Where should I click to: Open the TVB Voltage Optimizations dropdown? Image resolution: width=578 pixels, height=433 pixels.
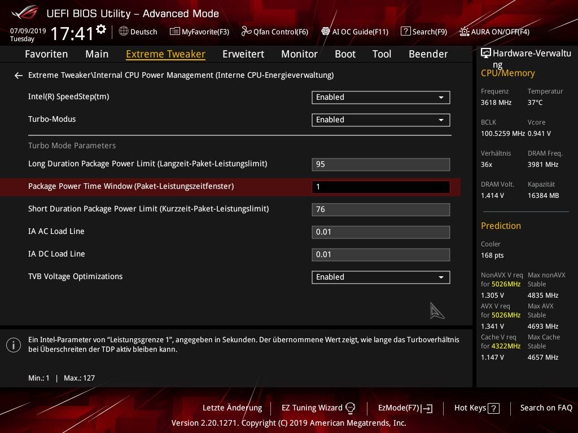point(381,277)
